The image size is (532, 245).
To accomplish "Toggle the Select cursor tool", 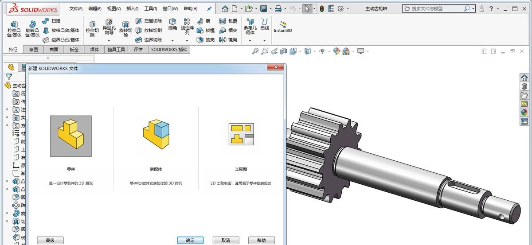I will tap(307, 8).
